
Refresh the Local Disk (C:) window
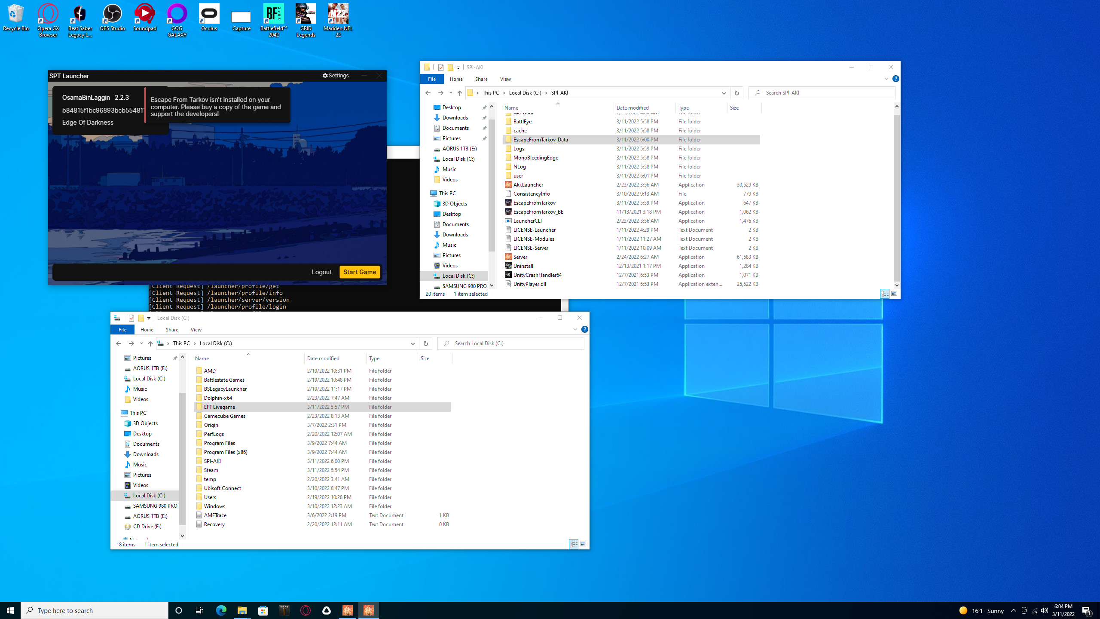pyautogui.click(x=425, y=343)
